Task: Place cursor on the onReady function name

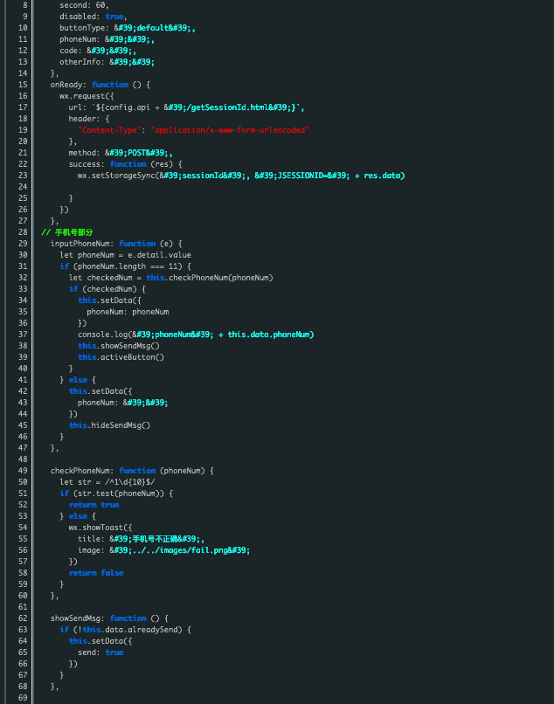Action: tap(68, 84)
